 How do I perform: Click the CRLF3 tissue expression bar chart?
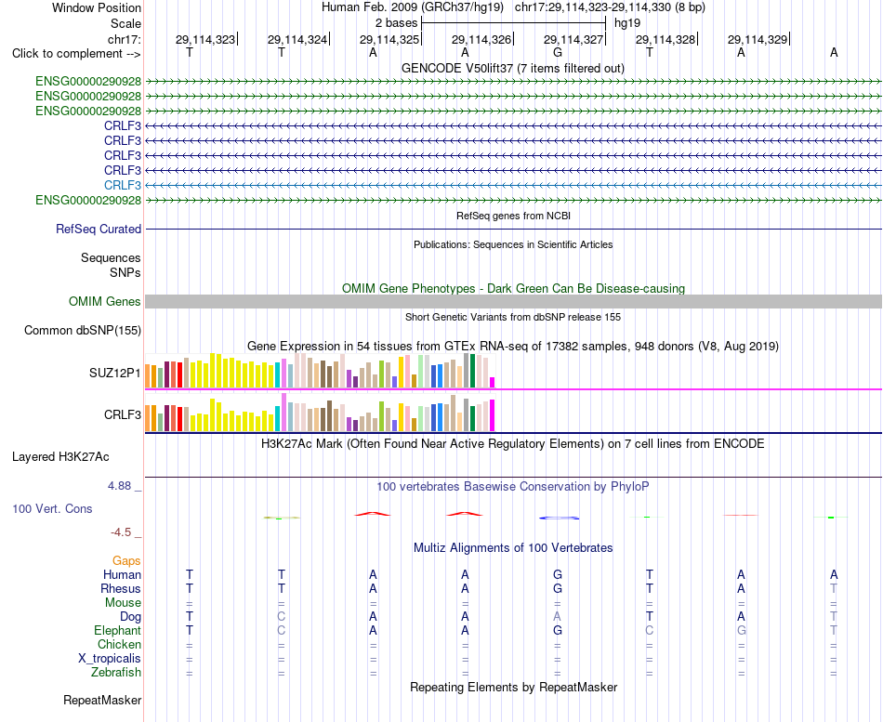click(320, 413)
